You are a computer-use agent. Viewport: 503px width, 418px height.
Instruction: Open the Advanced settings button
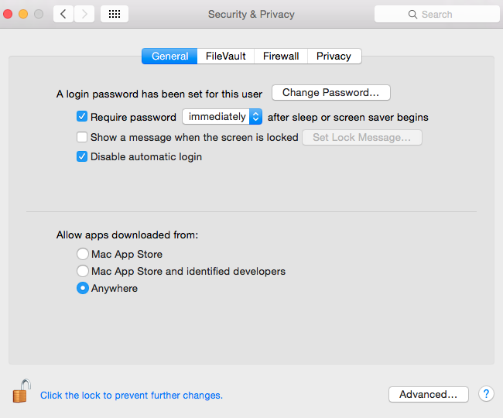(428, 394)
